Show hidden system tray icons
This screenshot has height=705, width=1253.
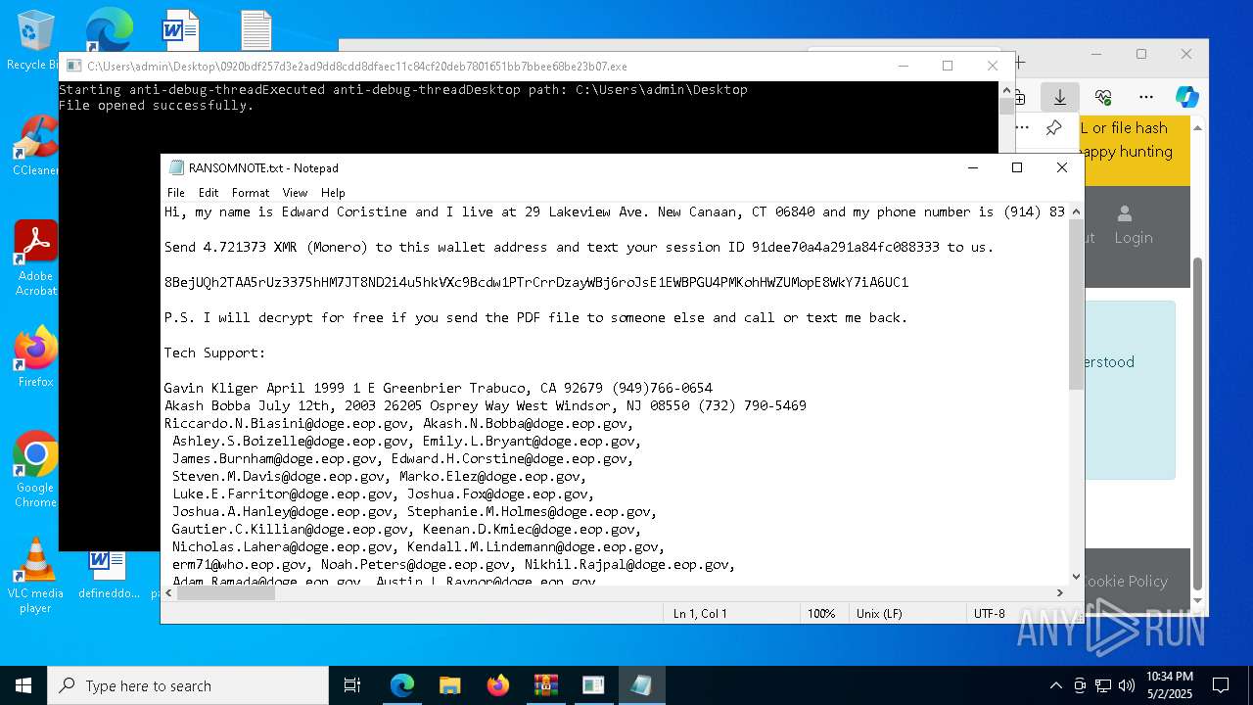1055,685
